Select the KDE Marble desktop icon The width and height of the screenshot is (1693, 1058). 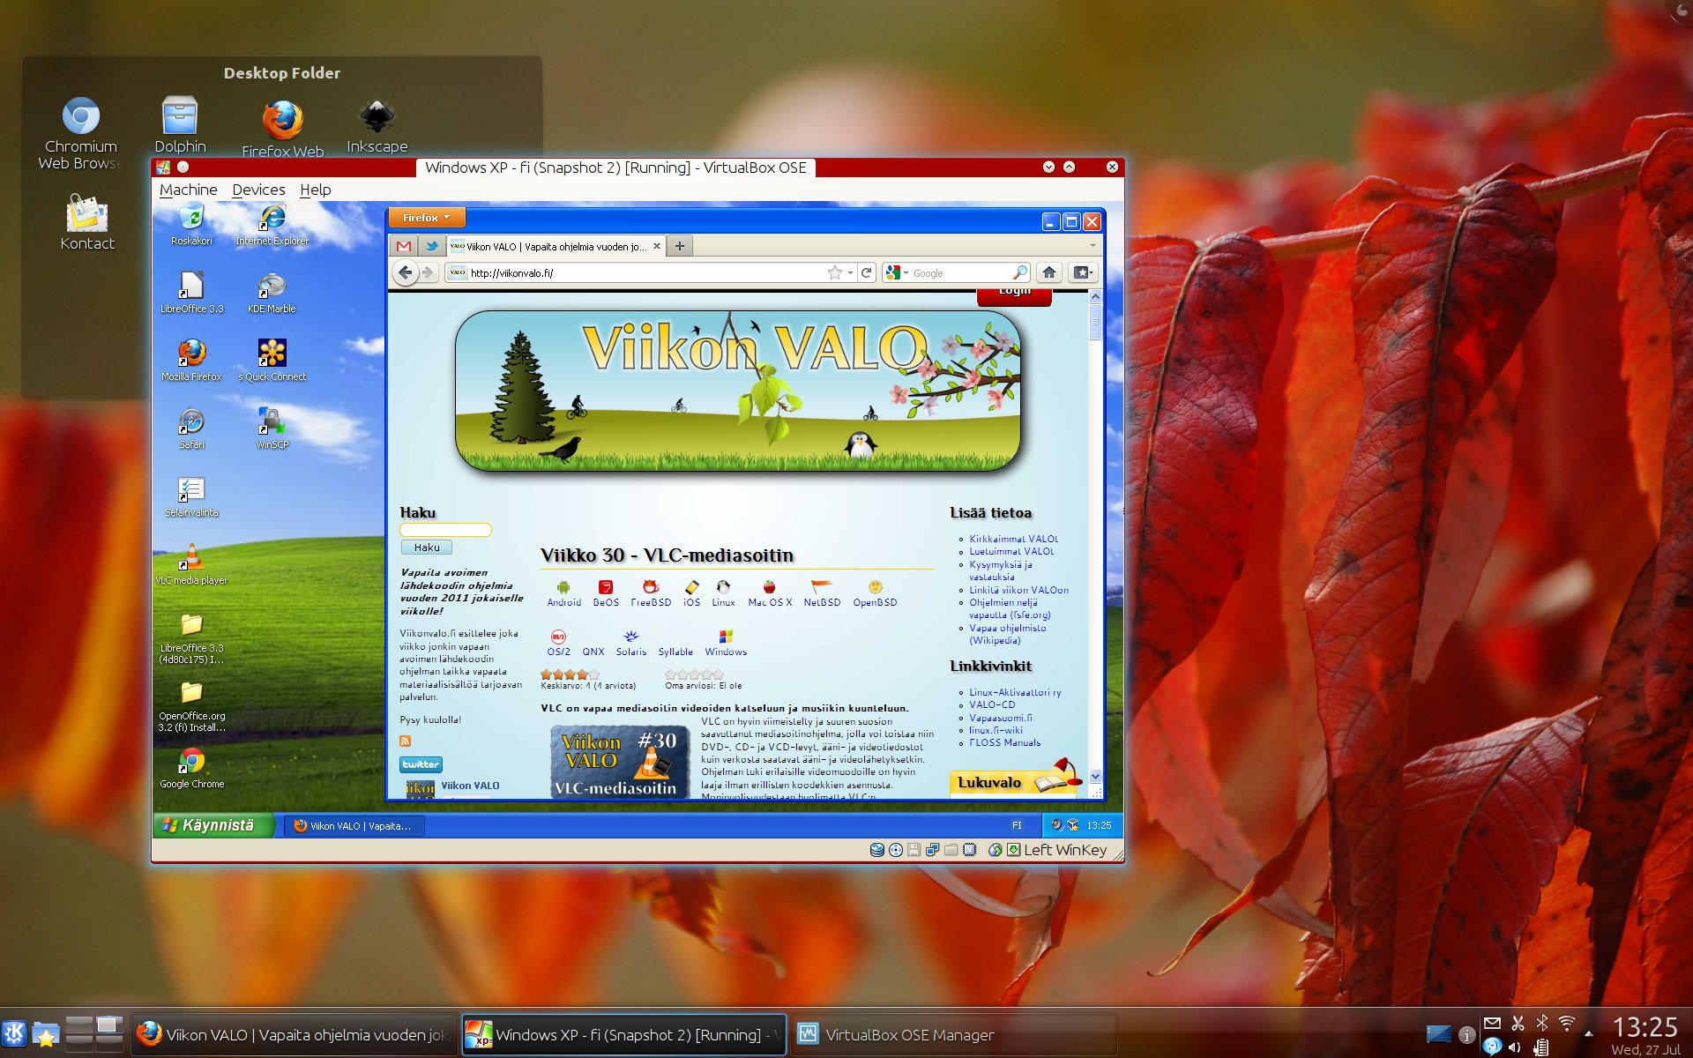[x=272, y=293]
